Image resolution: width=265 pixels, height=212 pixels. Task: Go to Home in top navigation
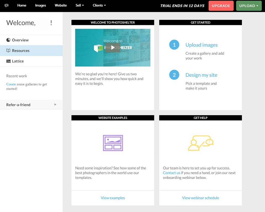coord(22,6)
